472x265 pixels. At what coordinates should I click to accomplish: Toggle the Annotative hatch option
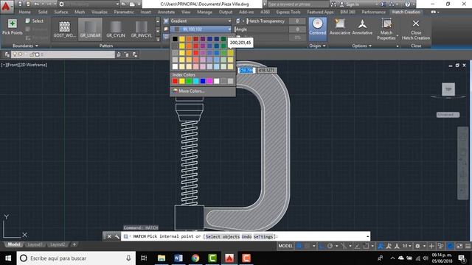point(362,27)
